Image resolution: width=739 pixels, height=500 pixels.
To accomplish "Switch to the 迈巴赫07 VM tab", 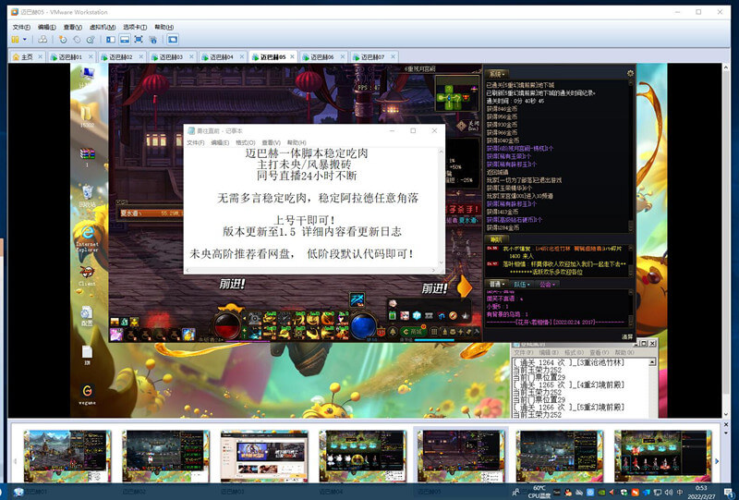I will [372, 57].
